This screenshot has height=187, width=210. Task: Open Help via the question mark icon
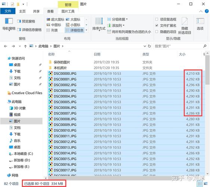coord(207,11)
